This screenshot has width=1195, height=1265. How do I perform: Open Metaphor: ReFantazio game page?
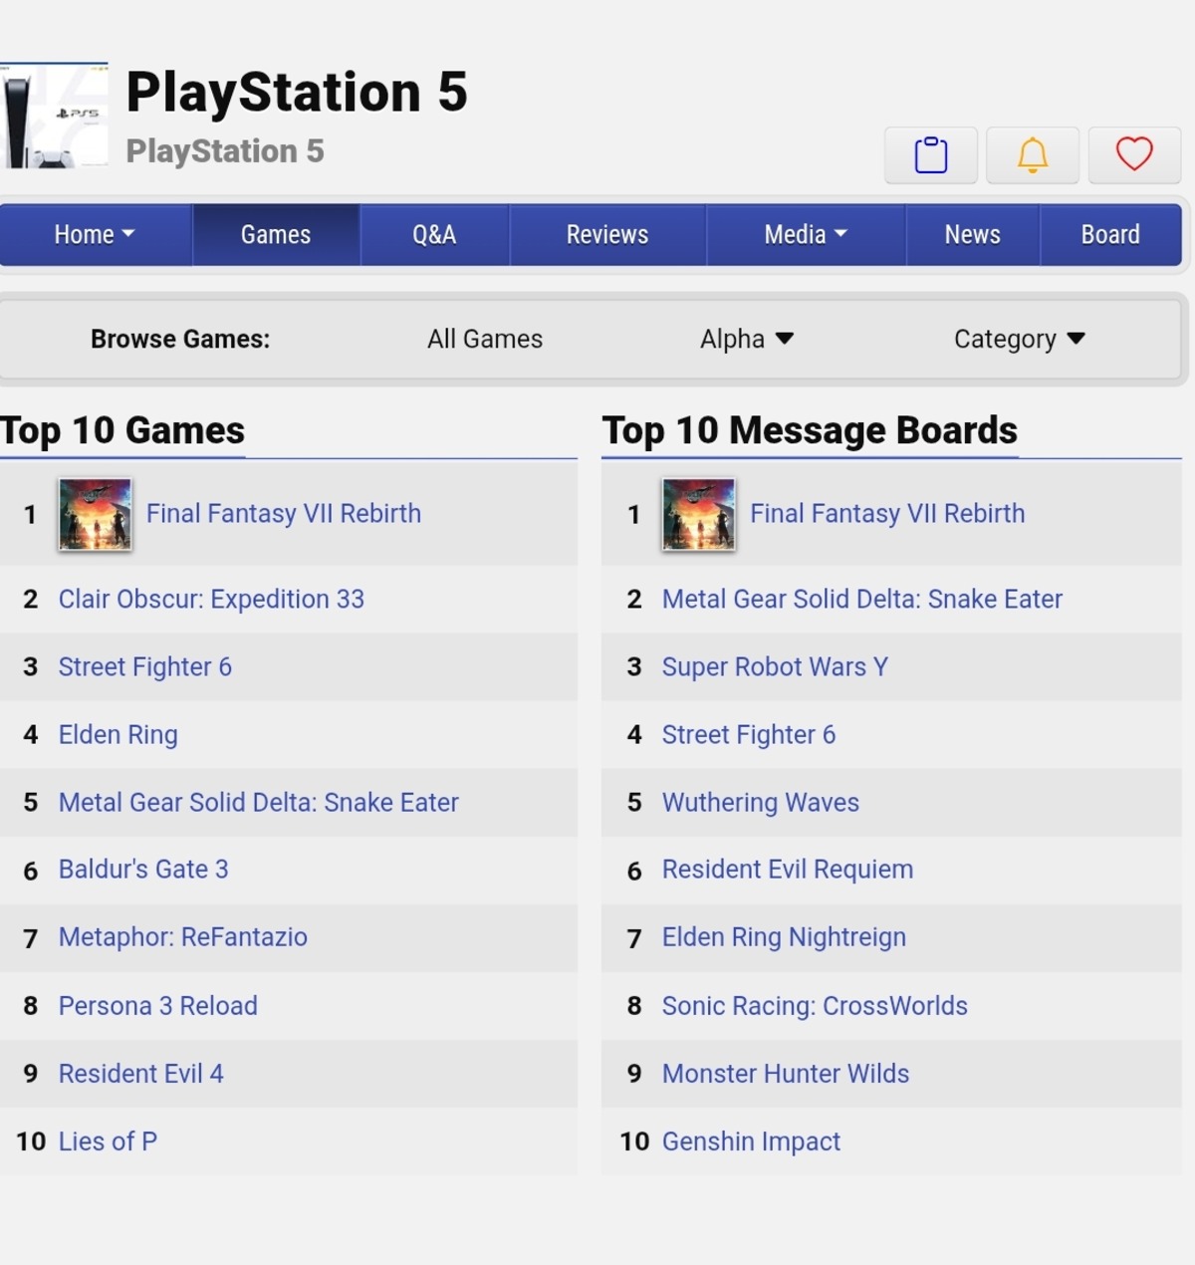[183, 937]
